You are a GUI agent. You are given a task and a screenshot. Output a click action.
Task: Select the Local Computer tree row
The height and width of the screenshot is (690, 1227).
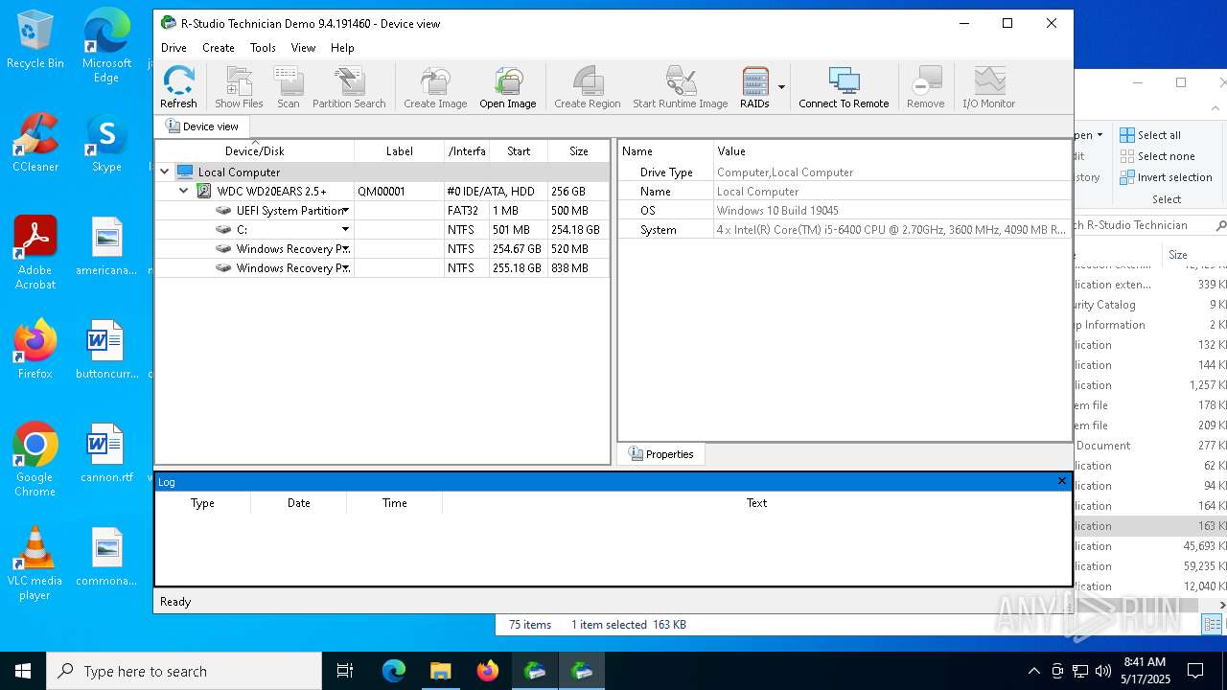(x=382, y=172)
